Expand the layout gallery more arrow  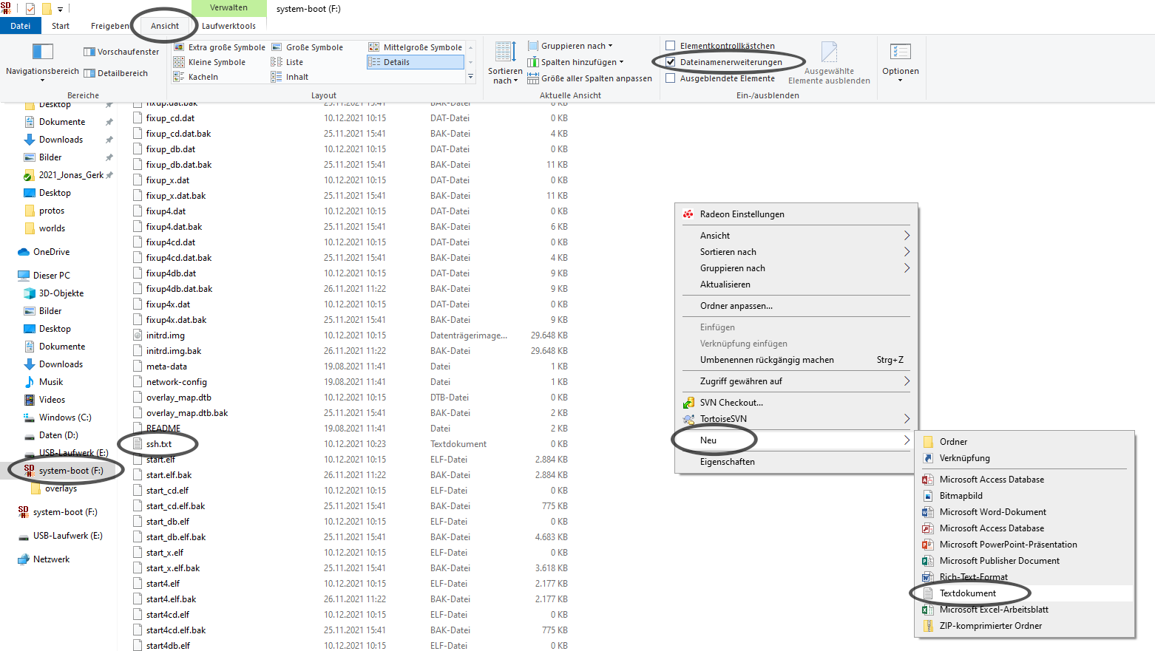470,77
